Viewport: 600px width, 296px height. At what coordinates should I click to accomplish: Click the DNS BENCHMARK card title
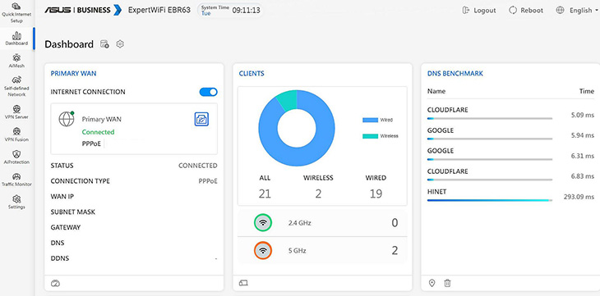coord(455,73)
